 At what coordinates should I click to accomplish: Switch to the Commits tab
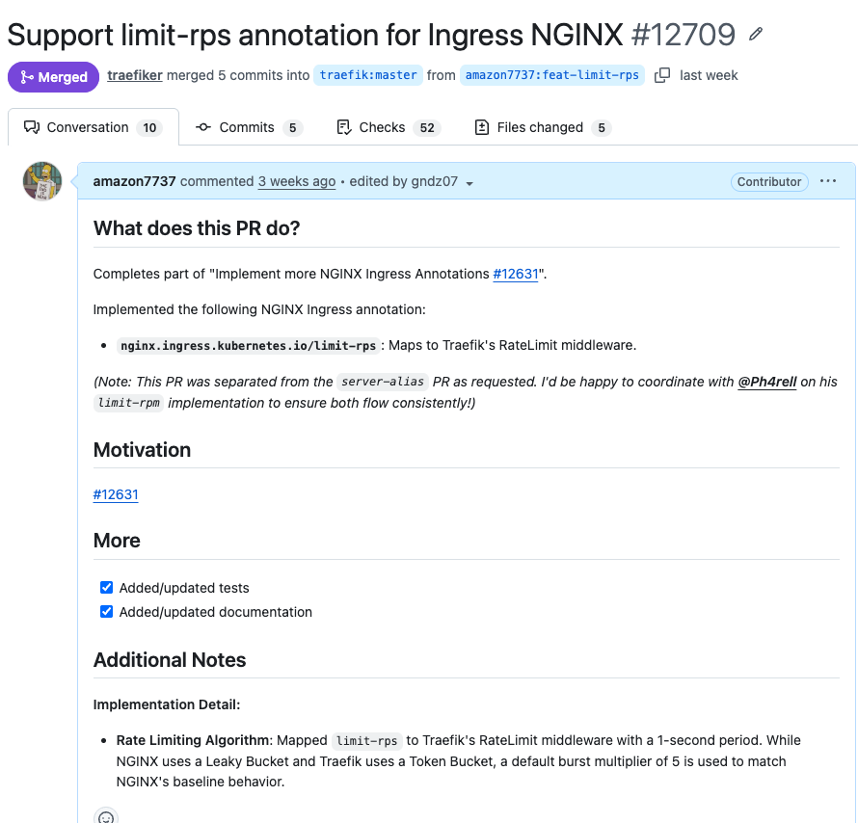click(x=248, y=127)
